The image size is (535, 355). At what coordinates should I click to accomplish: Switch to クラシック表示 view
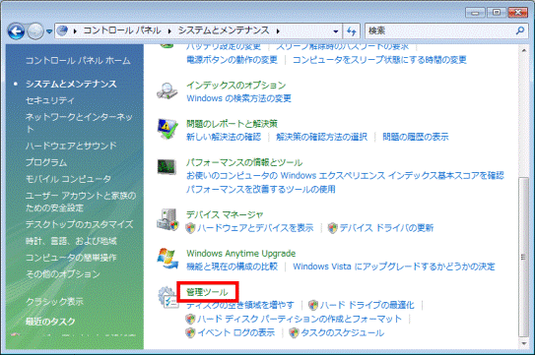tap(54, 302)
